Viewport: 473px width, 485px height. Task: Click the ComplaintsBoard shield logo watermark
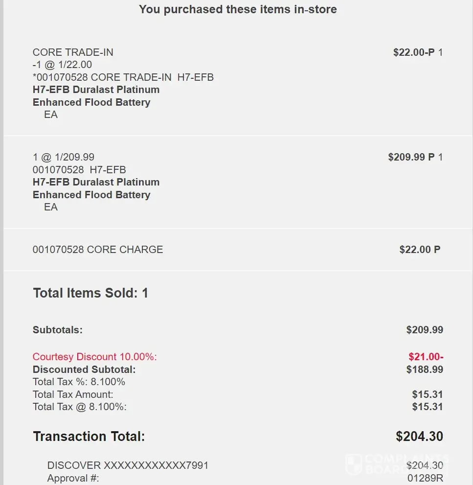pos(353,464)
